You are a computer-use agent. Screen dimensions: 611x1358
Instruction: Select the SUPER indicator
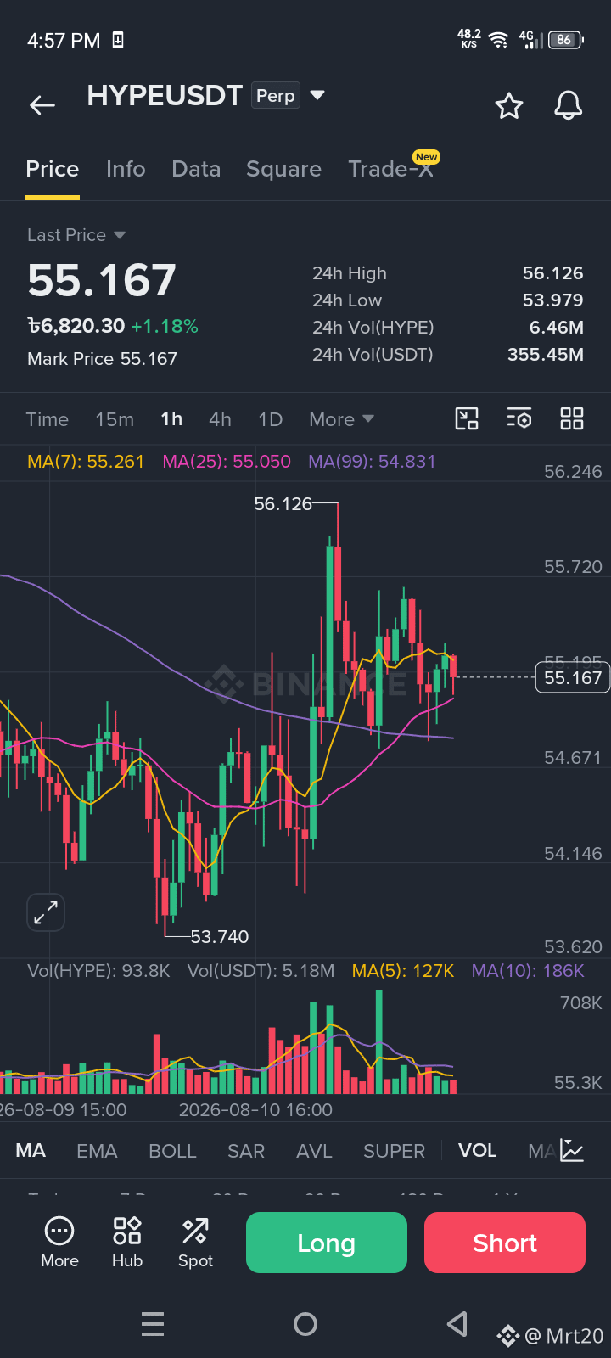click(x=394, y=1151)
